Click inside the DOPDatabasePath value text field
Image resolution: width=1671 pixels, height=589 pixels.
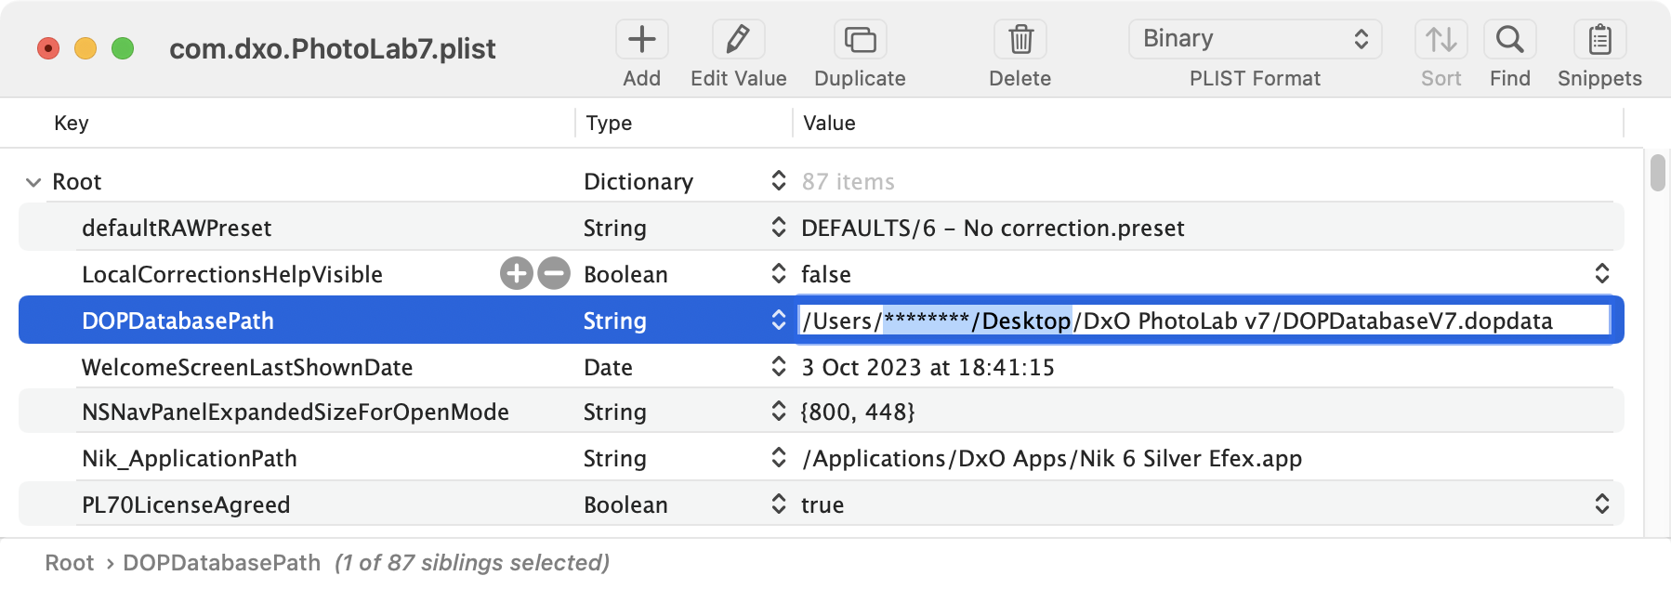(x=1204, y=321)
